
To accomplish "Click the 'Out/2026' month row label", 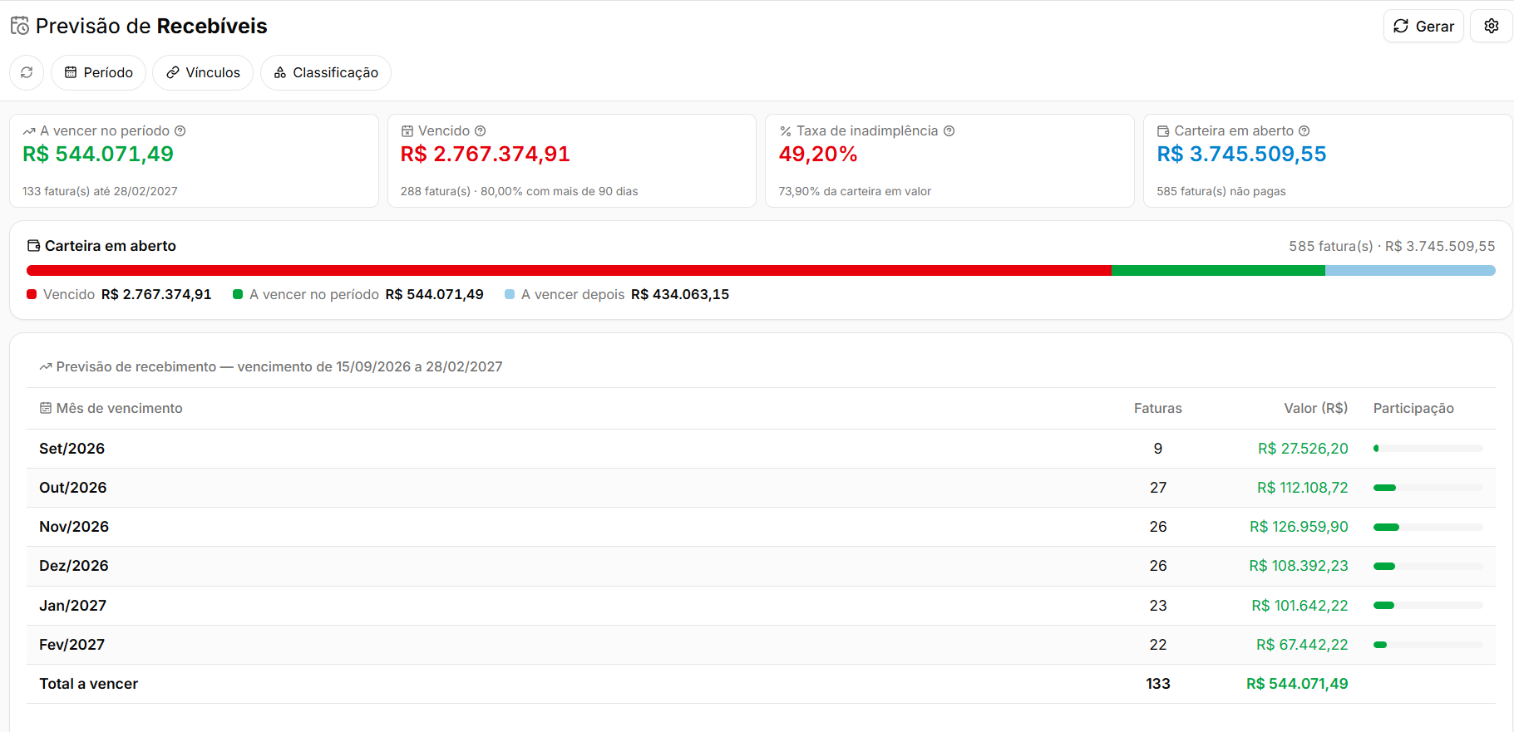I will pos(73,488).
